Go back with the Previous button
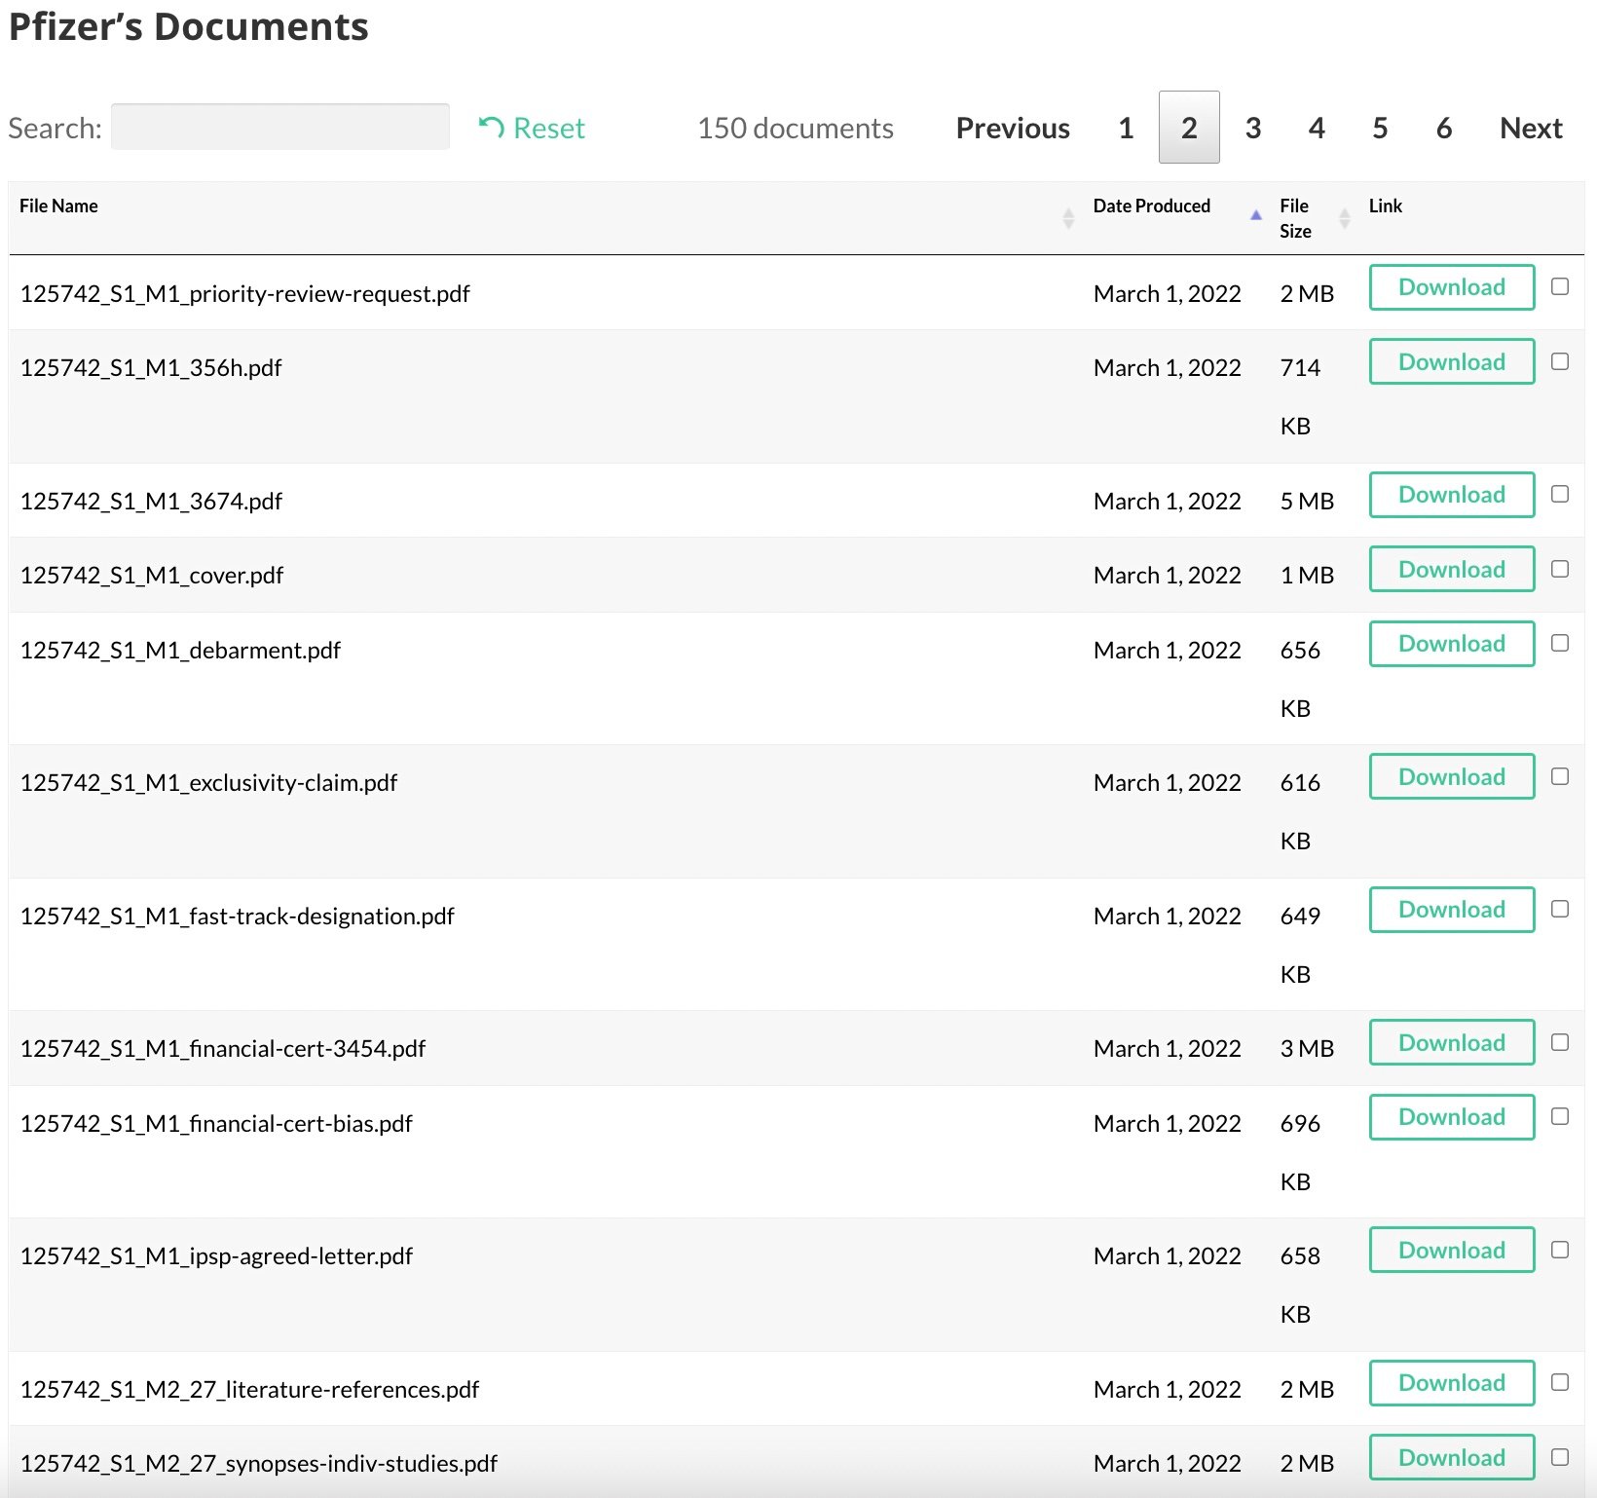 [x=1012, y=128]
